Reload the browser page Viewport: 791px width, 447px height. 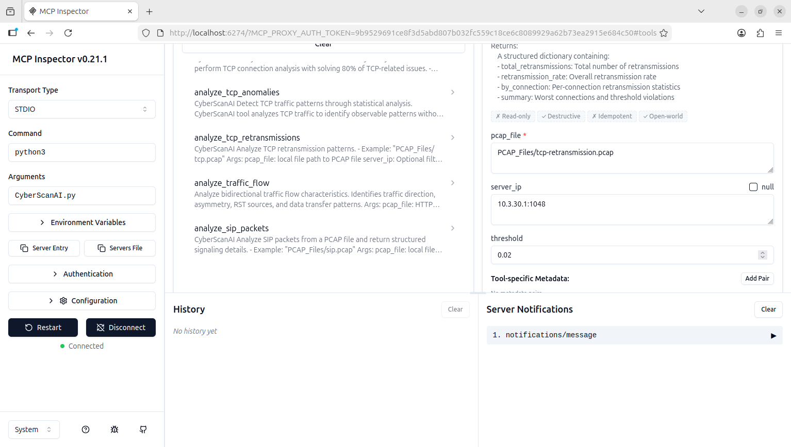point(68,33)
